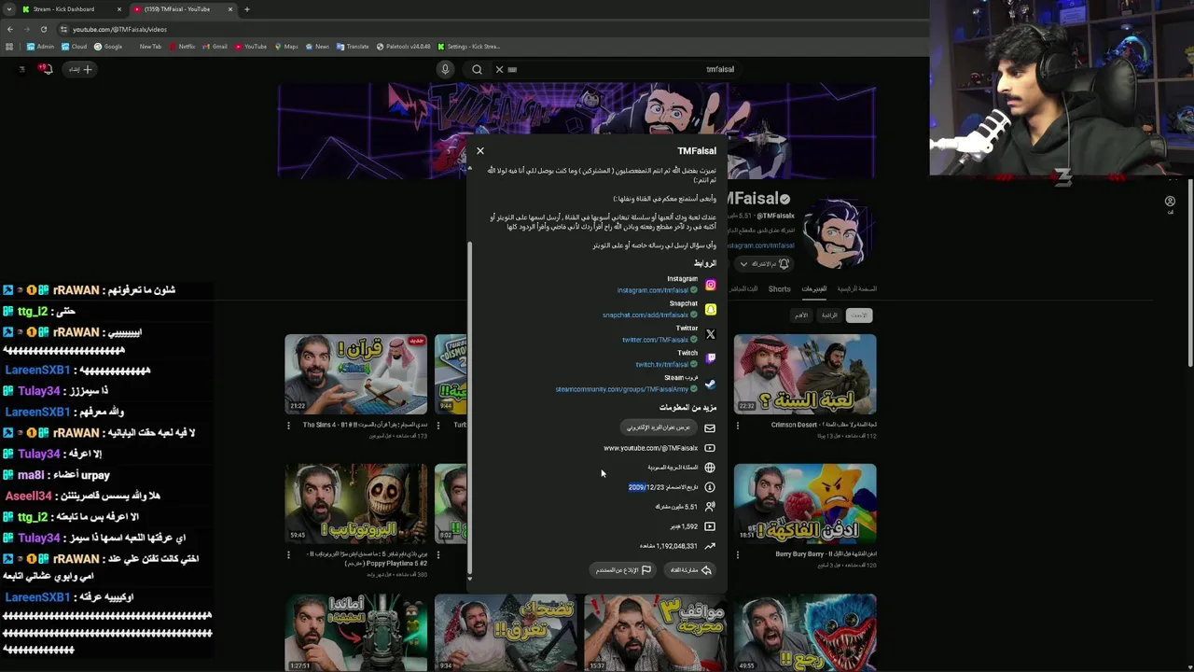1194x672 pixels.
Task: Click the address bar URL
Action: 120,29
